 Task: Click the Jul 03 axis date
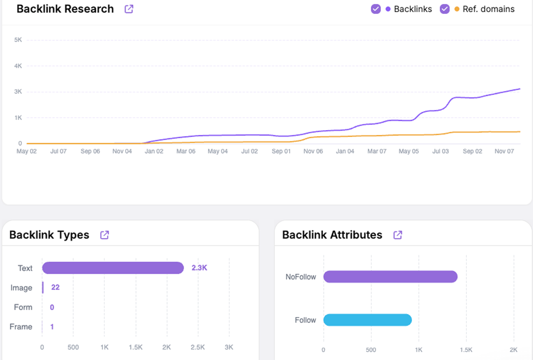pos(441,151)
